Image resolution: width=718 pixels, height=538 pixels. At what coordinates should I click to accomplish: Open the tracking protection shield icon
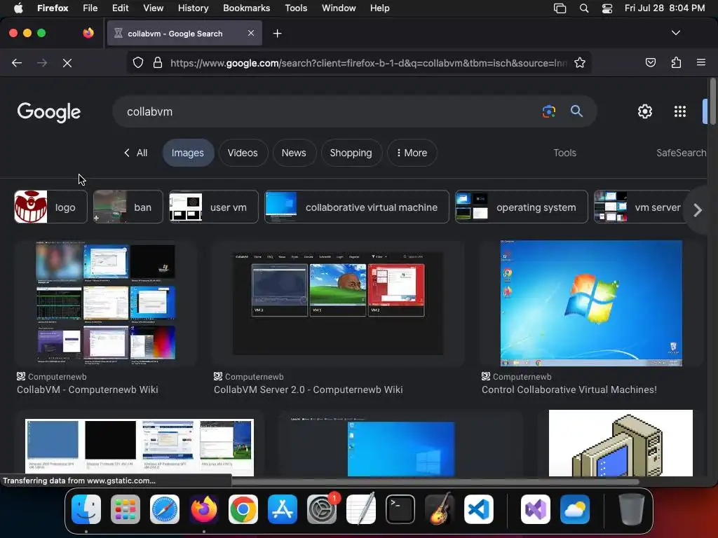[x=138, y=62]
